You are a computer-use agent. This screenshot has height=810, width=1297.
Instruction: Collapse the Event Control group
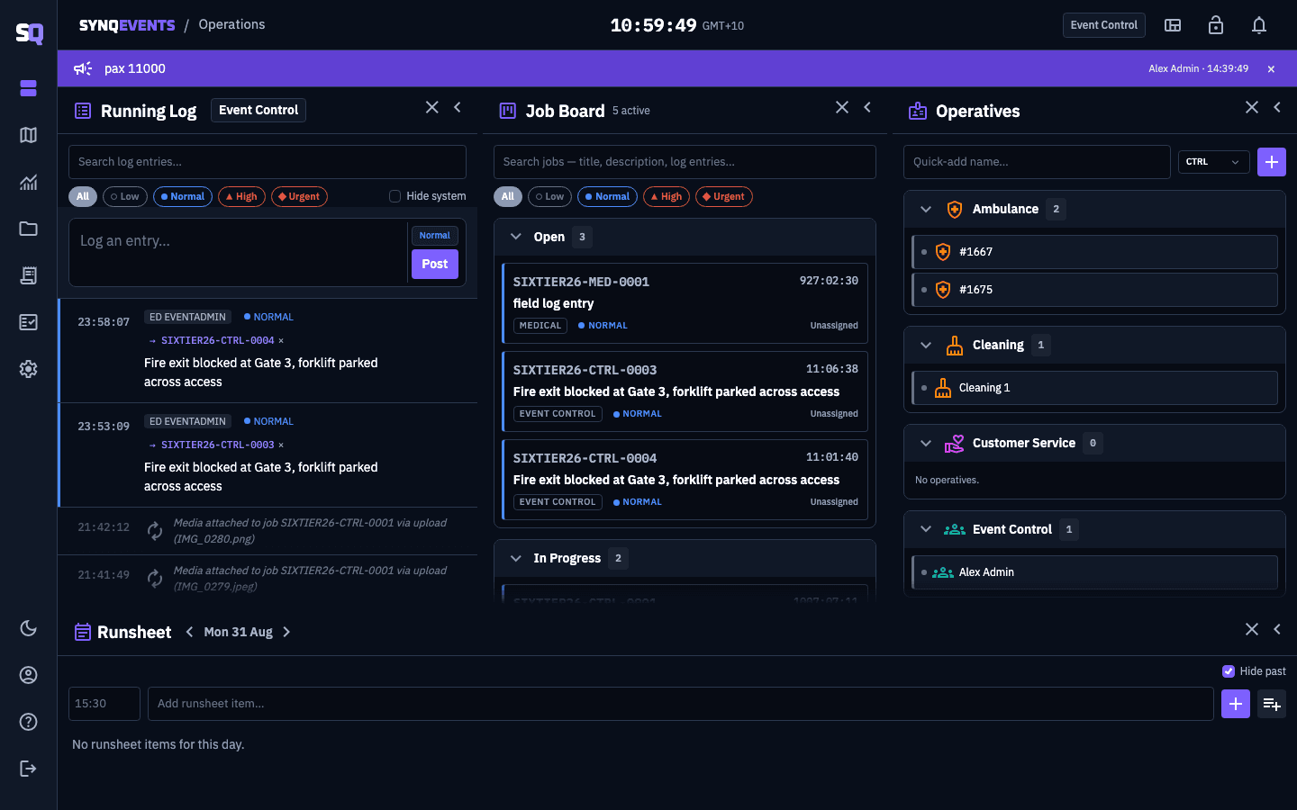[926, 529]
